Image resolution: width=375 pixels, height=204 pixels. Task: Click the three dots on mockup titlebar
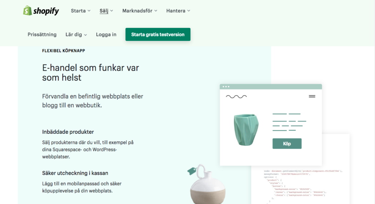[x=226, y=86]
